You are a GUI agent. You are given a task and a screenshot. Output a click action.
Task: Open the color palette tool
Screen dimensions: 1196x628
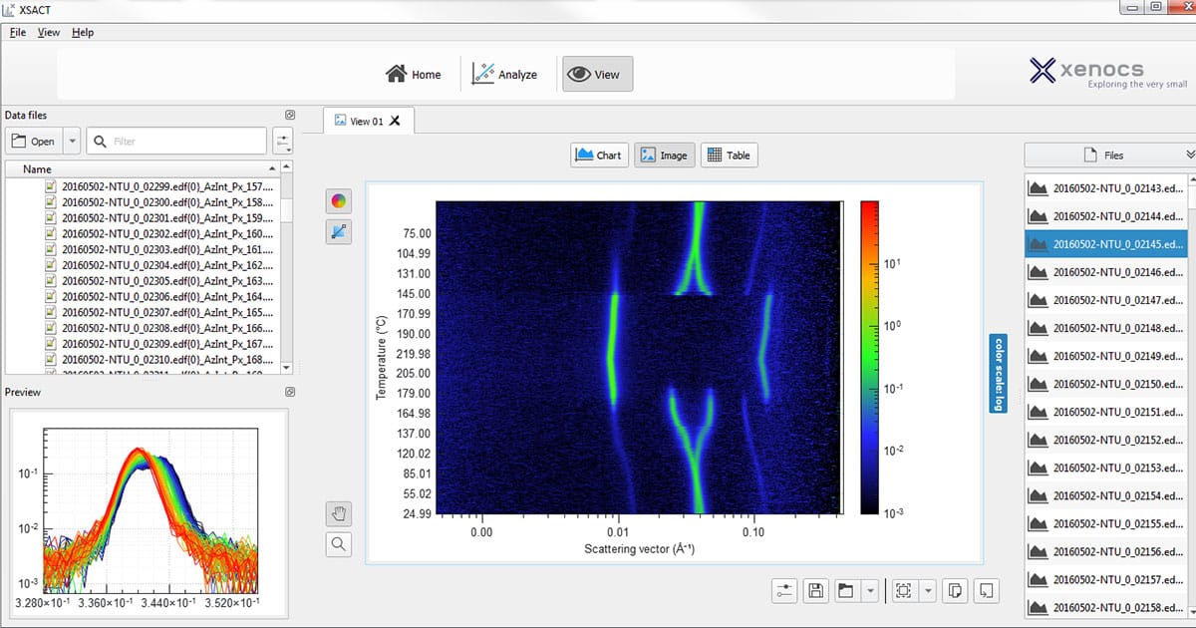coord(339,201)
